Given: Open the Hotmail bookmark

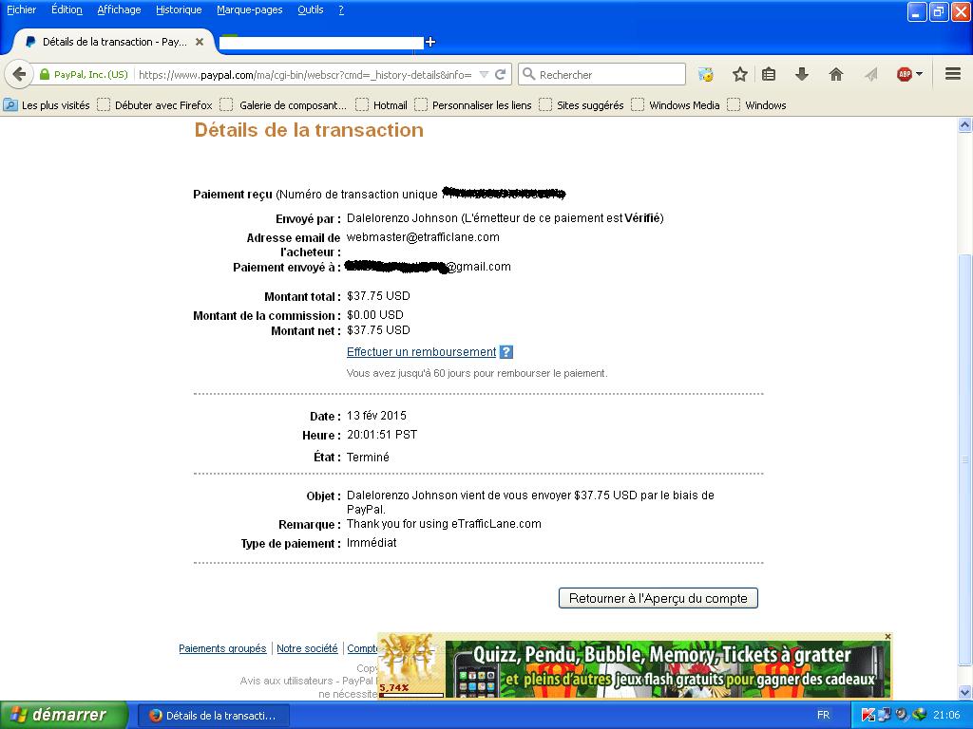Looking at the screenshot, I should coord(382,105).
